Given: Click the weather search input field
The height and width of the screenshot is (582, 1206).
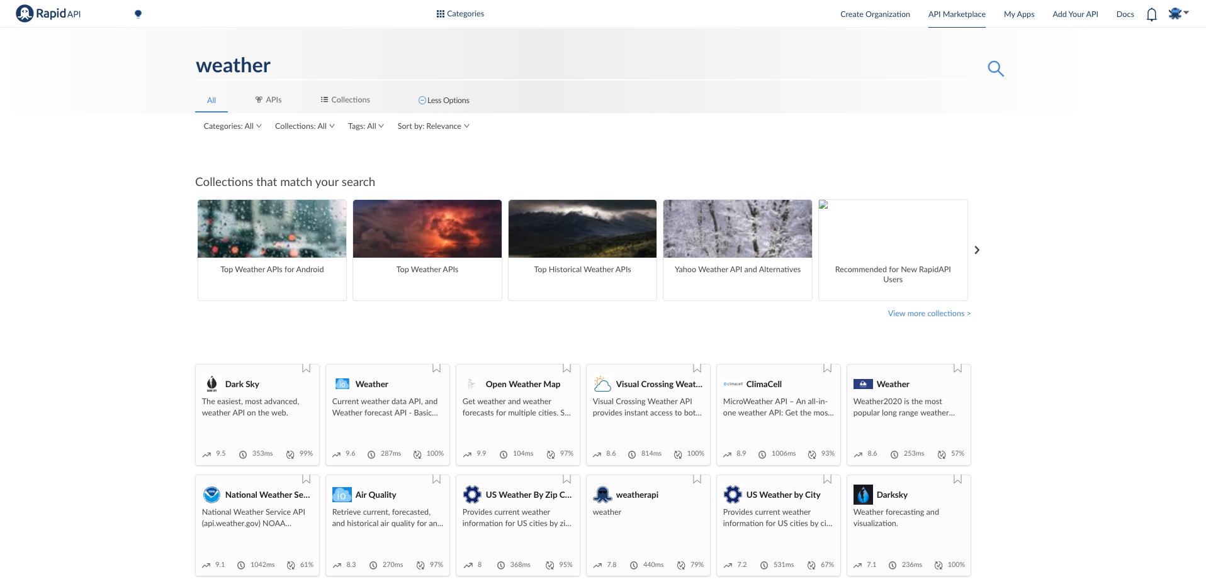Looking at the screenshot, I should click(585, 65).
